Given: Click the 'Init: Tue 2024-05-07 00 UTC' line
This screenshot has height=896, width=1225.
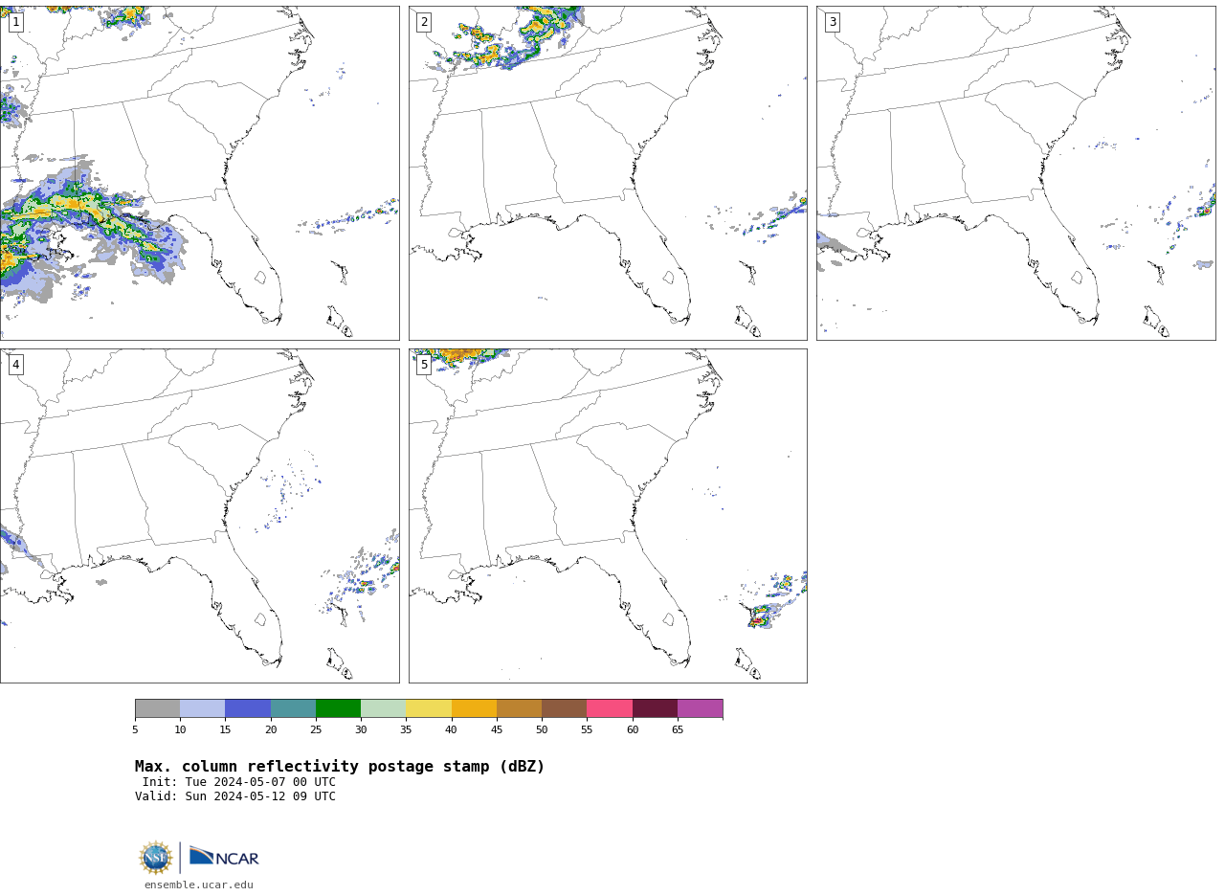Looking at the screenshot, I should coord(239,782).
